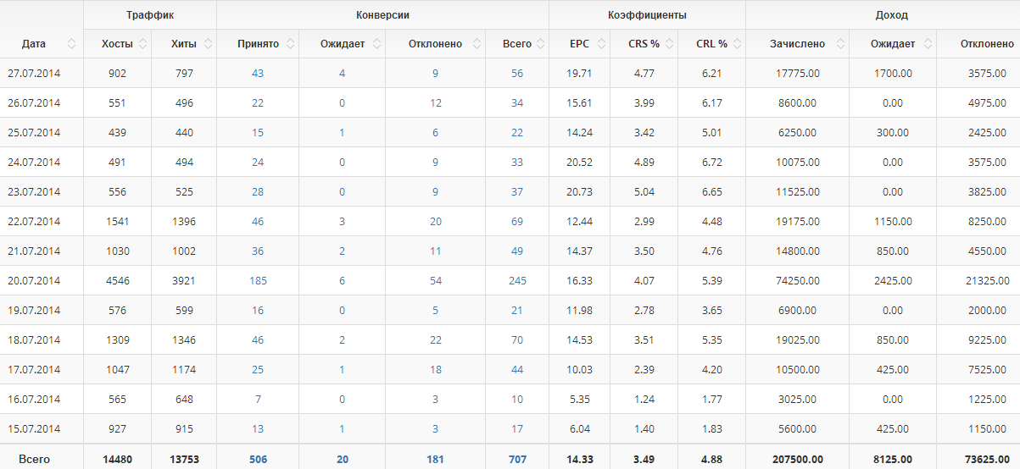This screenshot has width=1020, height=469.
Task: Sort income by Зачислено arrows icon
Action: pyautogui.click(x=840, y=44)
